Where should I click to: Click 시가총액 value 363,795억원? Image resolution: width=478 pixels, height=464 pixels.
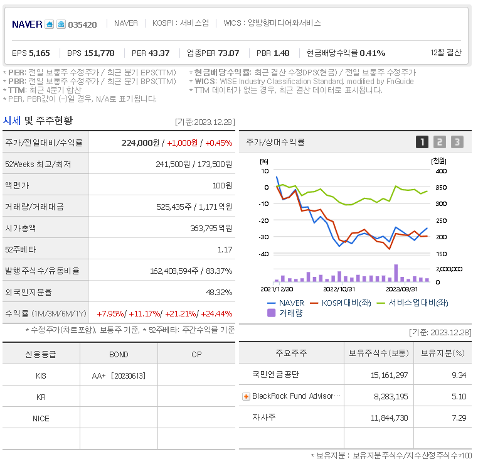coord(211,228)
